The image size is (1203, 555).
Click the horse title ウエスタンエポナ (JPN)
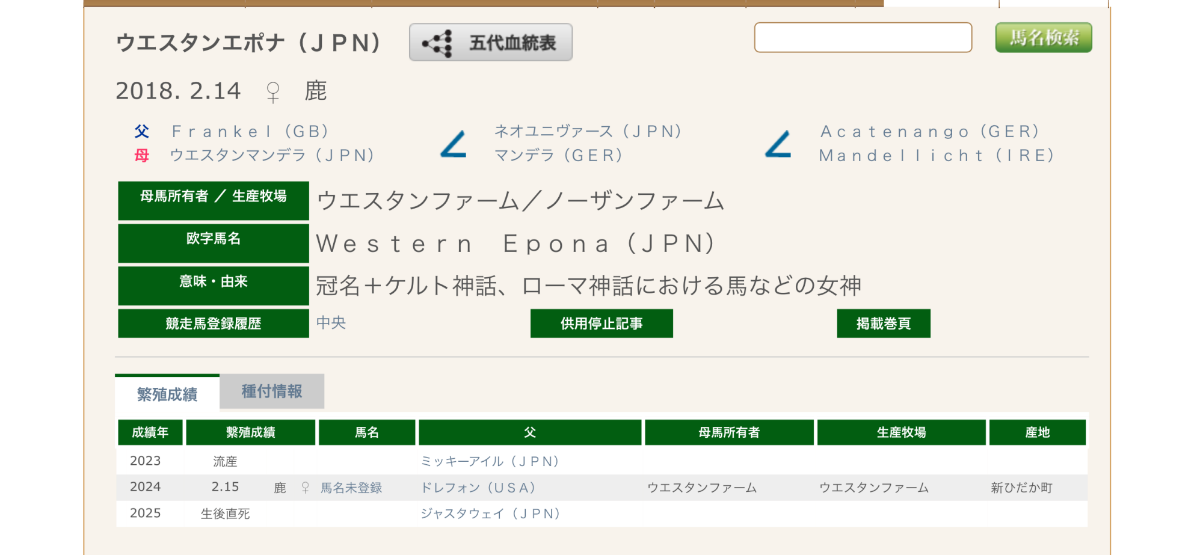point(248,43)
